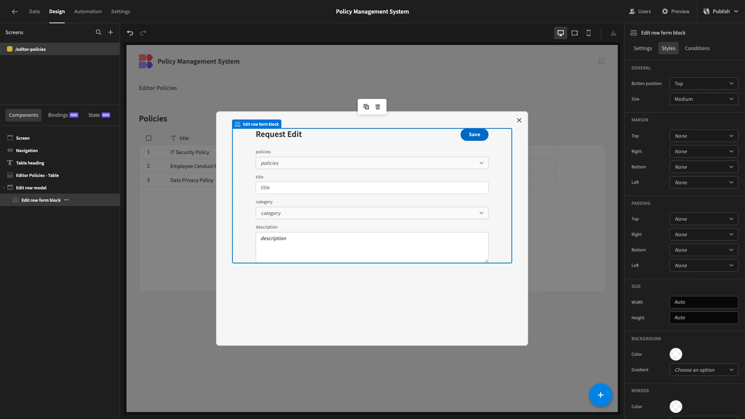Click Editor Policies navigation link

click(x=158, y=88)
